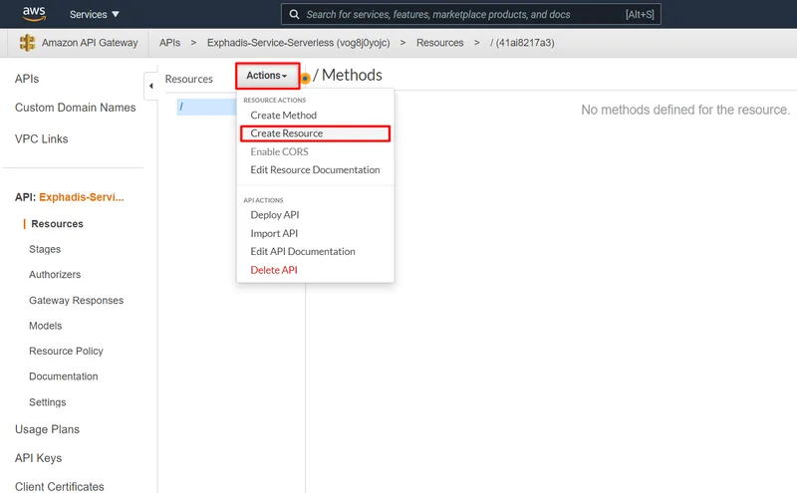Open Settings in the sidebar
Viewport: 797px width, 493px height.
pyautogui.click(x=47, y=402)
